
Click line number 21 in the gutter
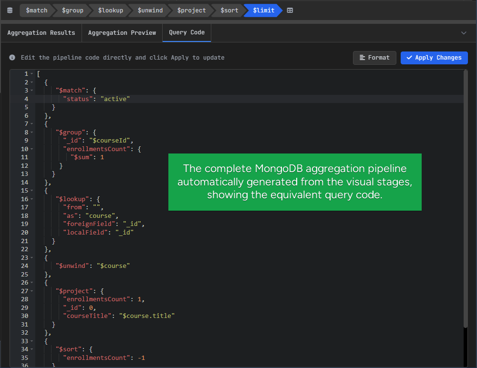coord(24,241)
